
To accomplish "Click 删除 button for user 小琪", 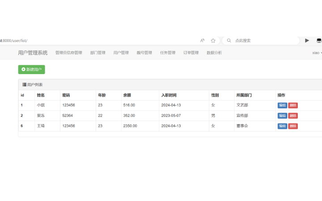I will coord(293,105).
